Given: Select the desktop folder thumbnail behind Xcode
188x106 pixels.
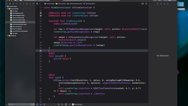Looking at the screenshot, I should [x=181, y=4].
